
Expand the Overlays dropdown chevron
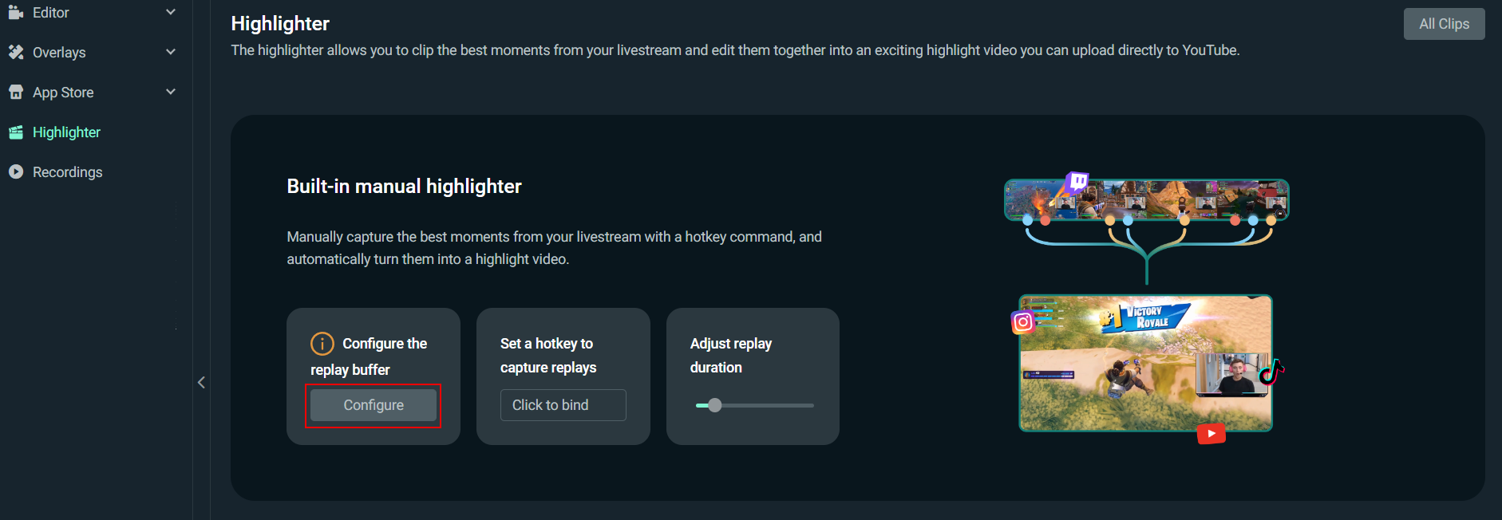click(x=170, y=52)
